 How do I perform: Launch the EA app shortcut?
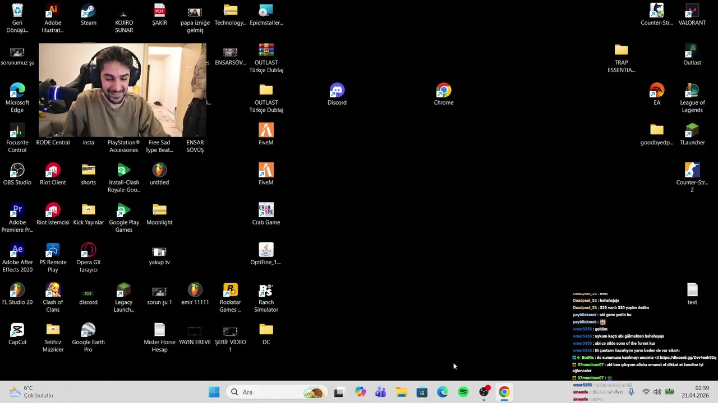pos(657,95)
